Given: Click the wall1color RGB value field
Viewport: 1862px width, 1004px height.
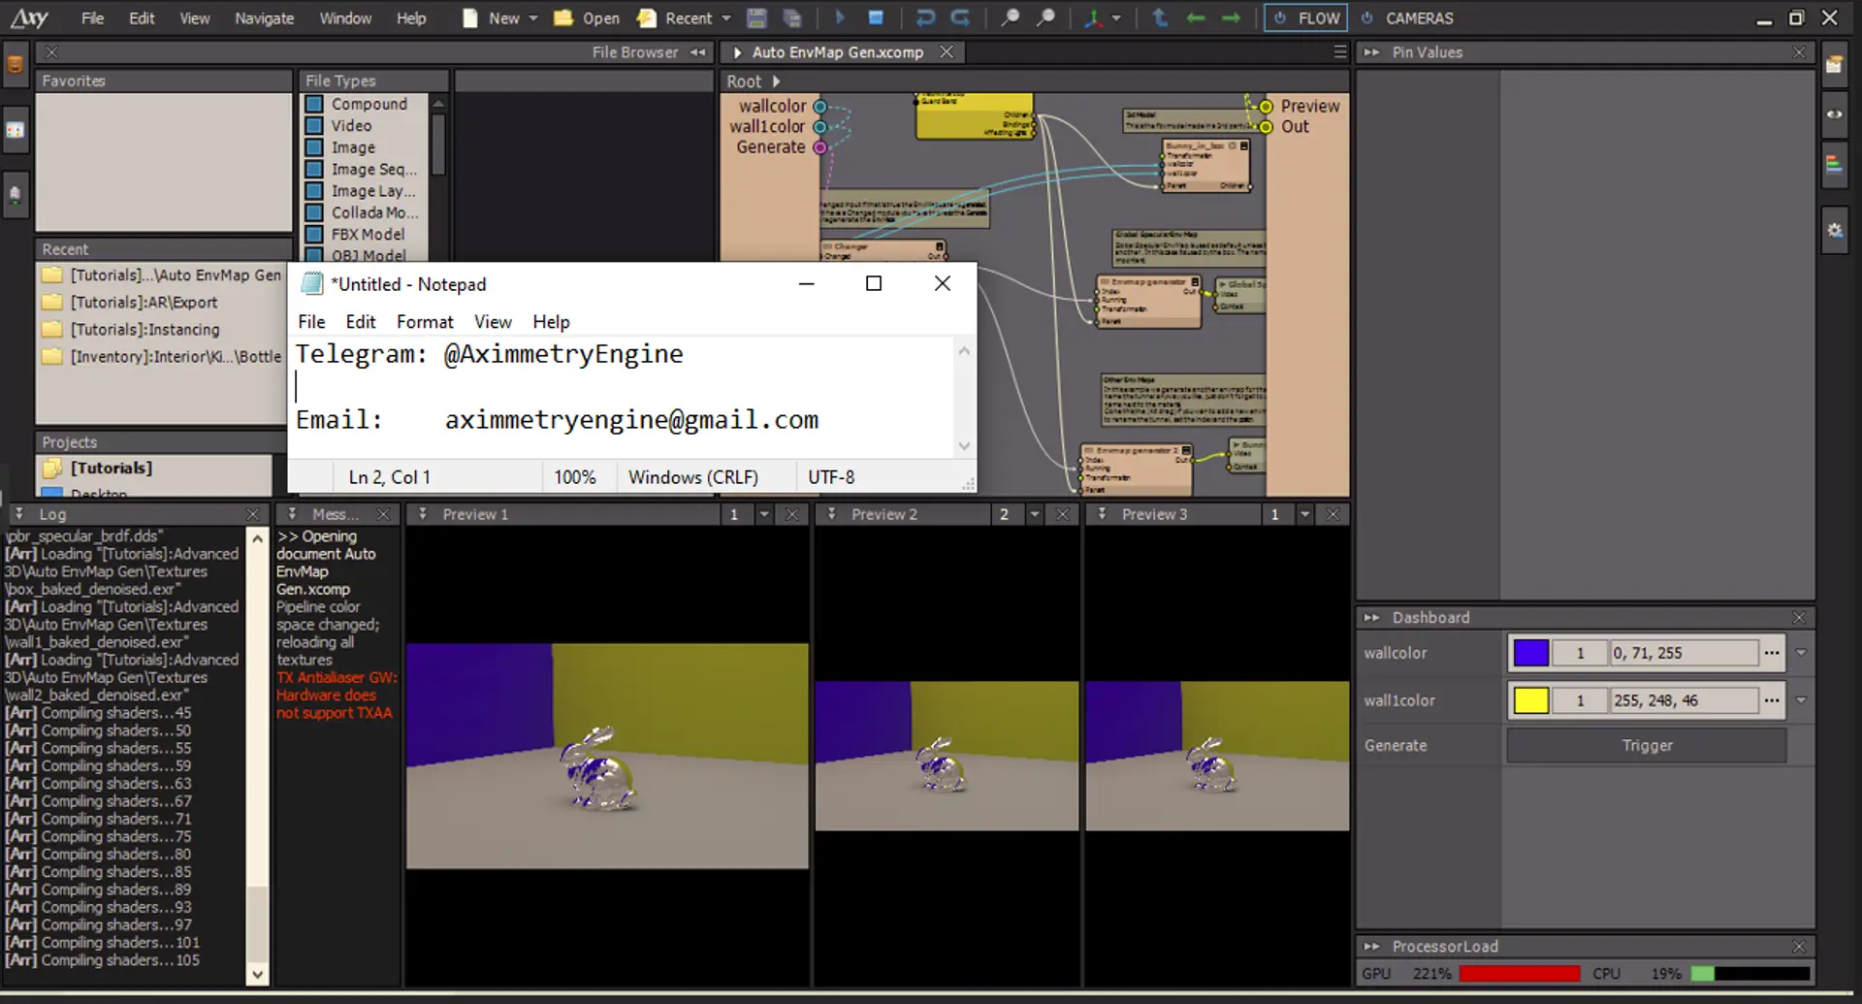Looking at the screenshot, I should pyautogui.click(x=1683, y=700).
